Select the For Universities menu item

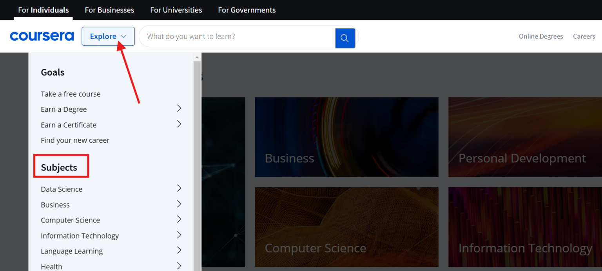pos(176,10)
